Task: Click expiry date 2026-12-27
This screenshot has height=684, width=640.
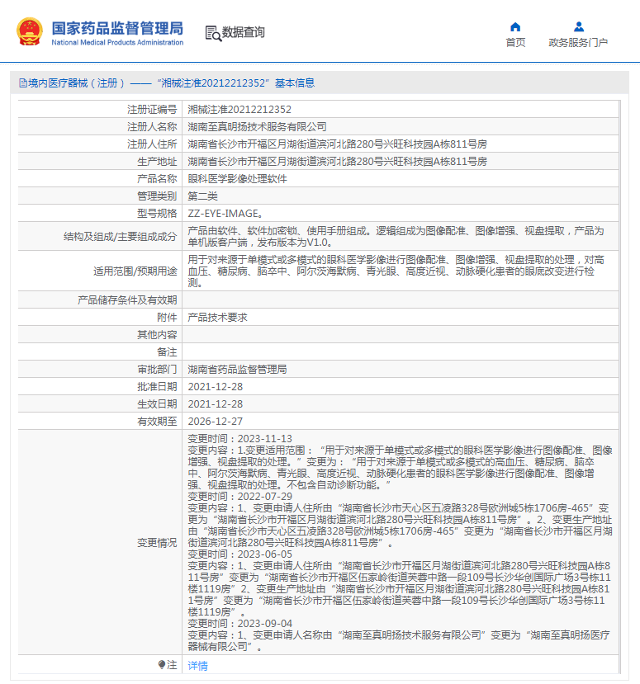Action: pyautogui.click(x=216, y=422)
